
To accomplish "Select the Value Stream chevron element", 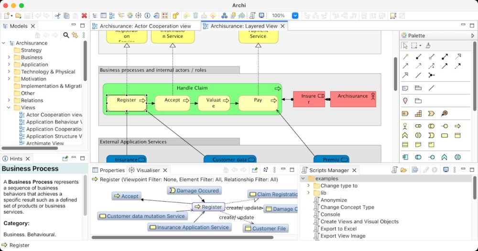I will (431, 113).
